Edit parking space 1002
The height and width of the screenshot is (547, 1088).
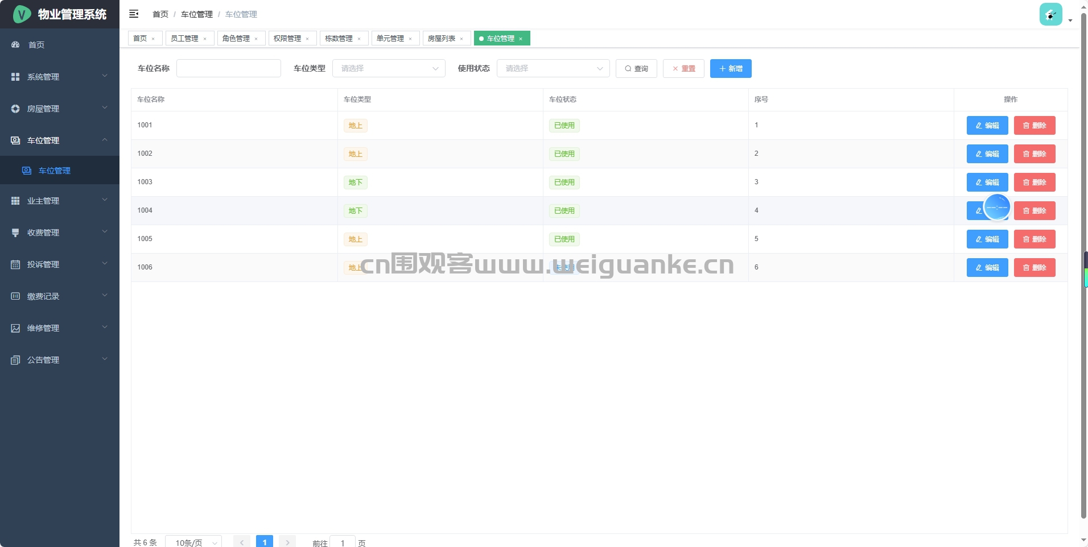tap(987, 154)
